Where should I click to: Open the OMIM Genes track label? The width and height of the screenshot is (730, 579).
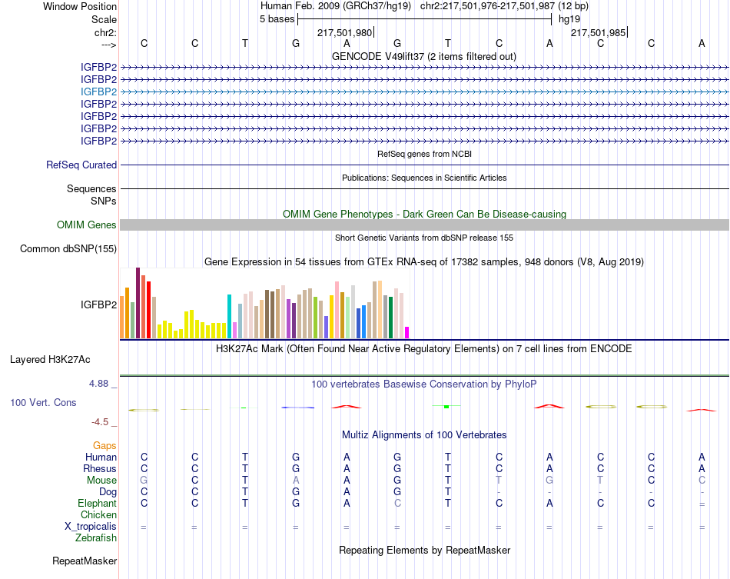[x=87, y=225]
